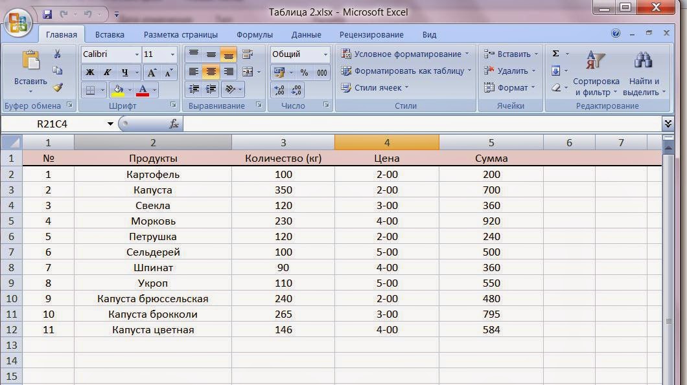Open the Условное форматирование dropdown

(x=405, y=54)
